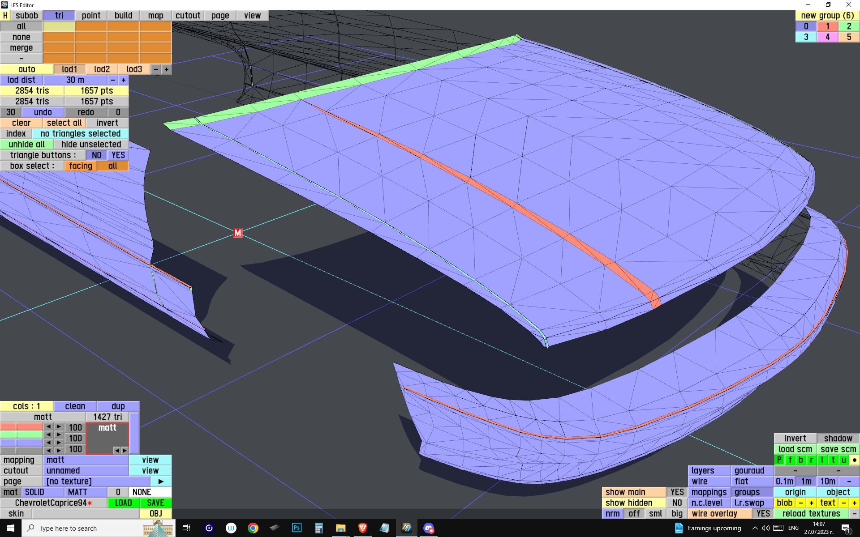Screen dimensions: 860x537
Task: Click the 'P' perspective view button
Action: tap(779, 460)
